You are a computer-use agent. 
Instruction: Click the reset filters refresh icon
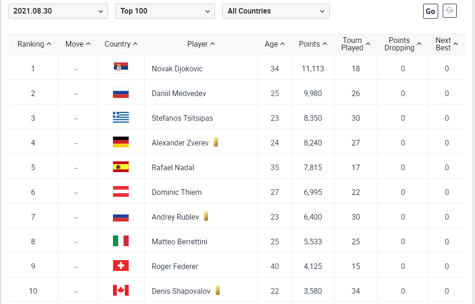pos(450,11)
